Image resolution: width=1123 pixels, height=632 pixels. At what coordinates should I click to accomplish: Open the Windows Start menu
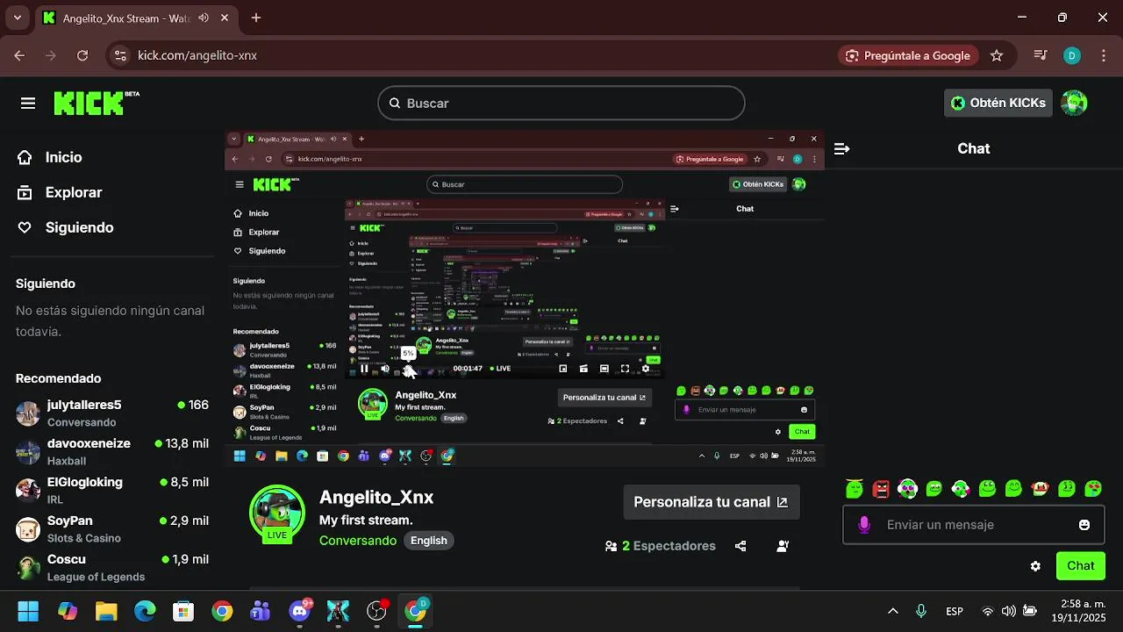[28, 610]
